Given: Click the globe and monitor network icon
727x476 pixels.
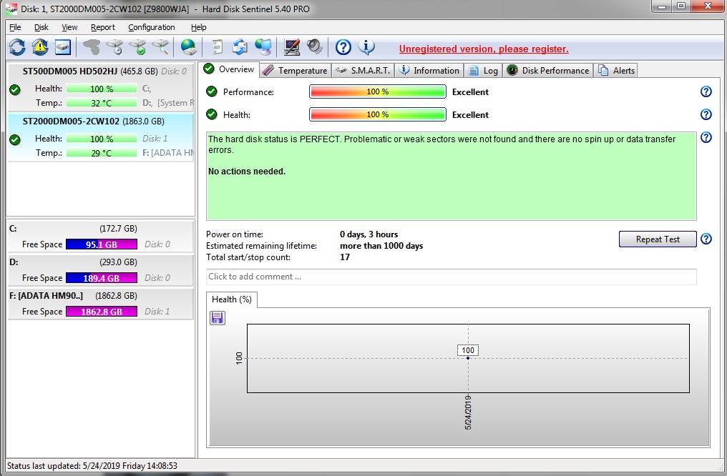Looking at the screenshot, I should tap(263, 46).
